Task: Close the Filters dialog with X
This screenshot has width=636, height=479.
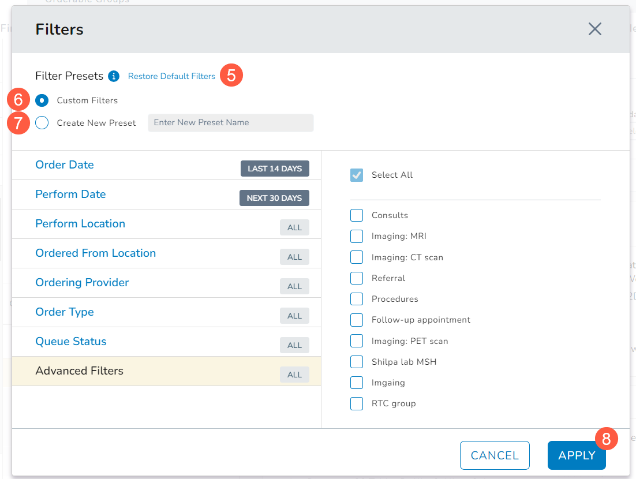Action: pos(594,29)
